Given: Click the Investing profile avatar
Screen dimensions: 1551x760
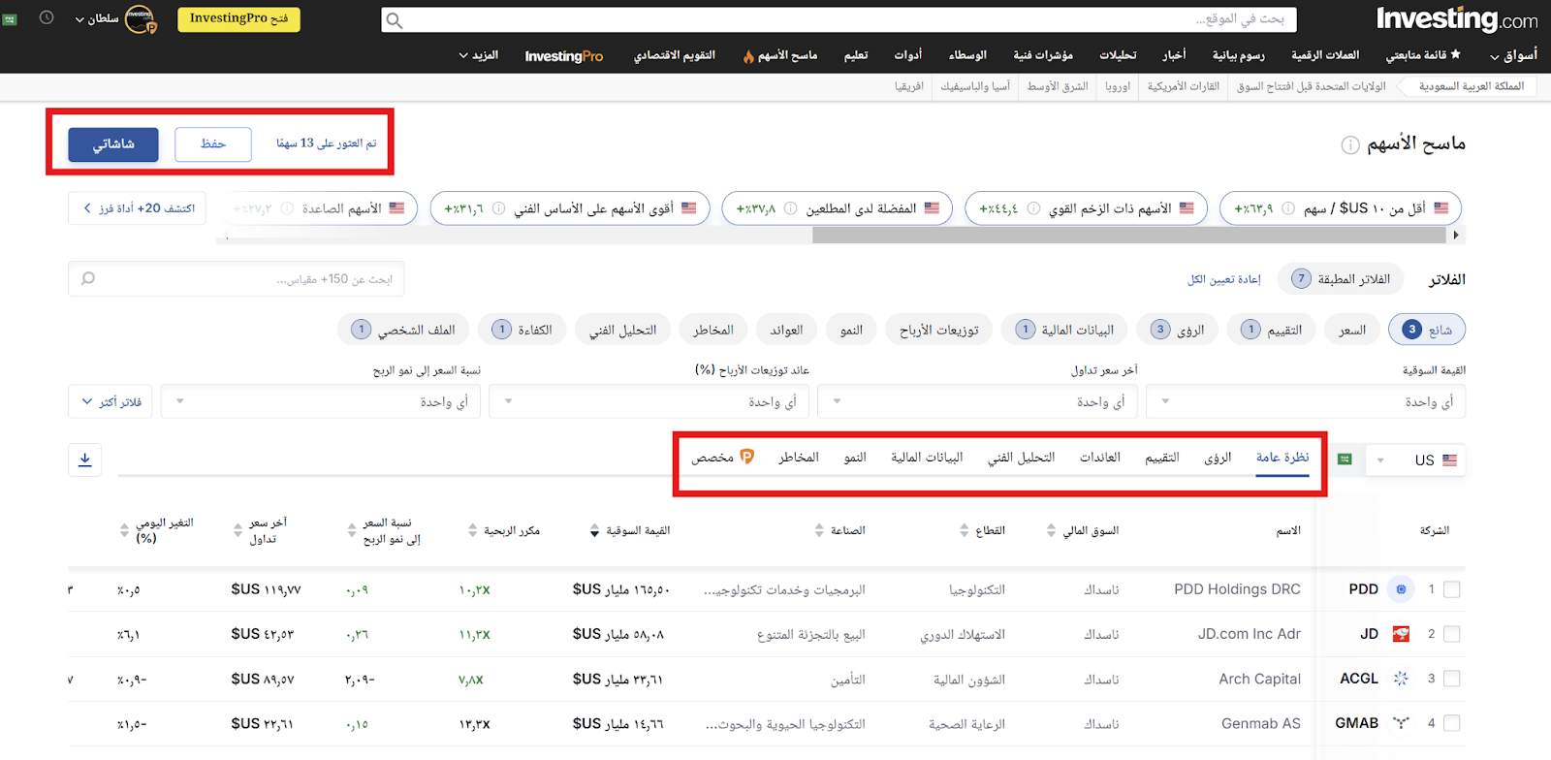Looking at the screenshot, I should click(141, 18).
